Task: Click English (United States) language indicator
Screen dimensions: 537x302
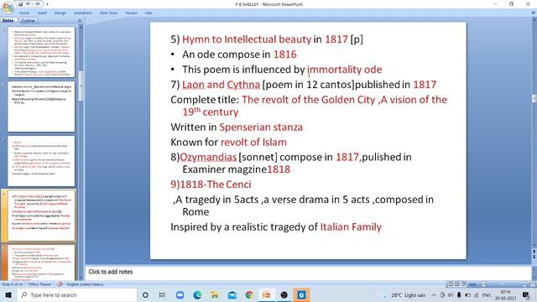Action: pos(85,284)
